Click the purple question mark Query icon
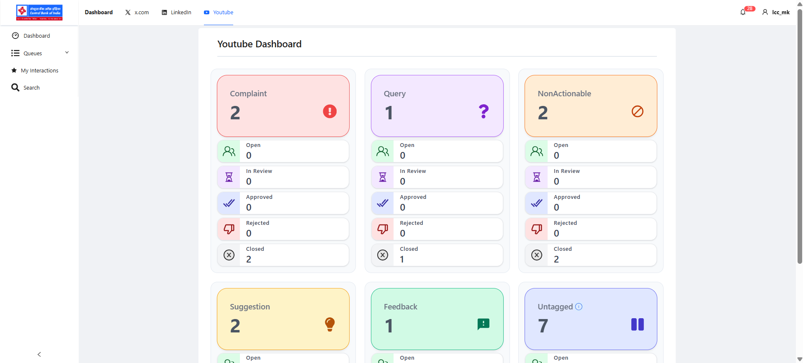The height and width of the screenshot is (363, 803). (x=484, y=111)
